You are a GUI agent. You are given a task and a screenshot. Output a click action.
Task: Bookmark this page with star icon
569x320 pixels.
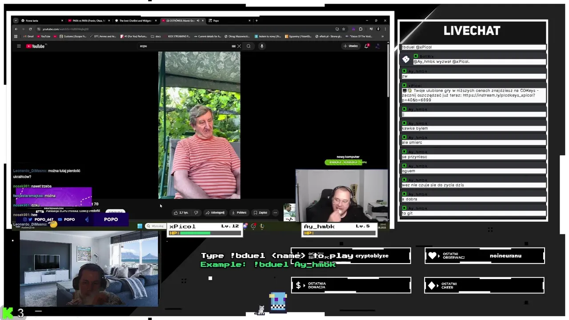point(343,29)
